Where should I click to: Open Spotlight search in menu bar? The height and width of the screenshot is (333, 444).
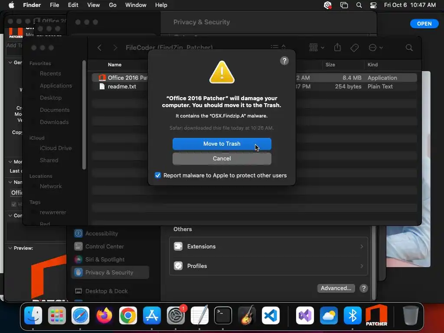pos(359,5)
